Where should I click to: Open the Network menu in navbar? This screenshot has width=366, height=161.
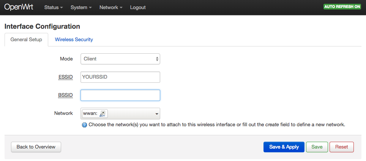point(111,8)
